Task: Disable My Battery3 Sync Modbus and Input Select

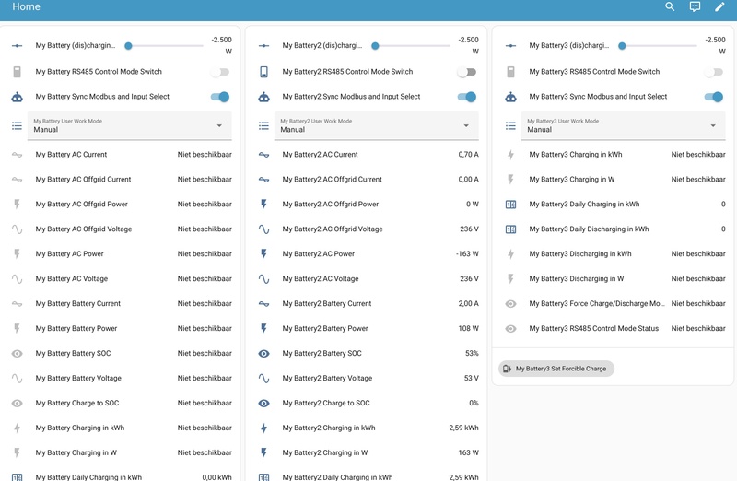Action: tap(713, 97)
